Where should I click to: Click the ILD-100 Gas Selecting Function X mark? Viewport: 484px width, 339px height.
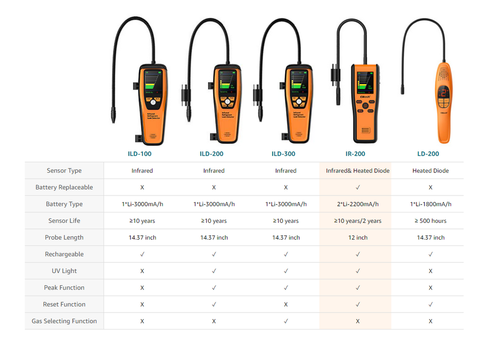[142, 321]
